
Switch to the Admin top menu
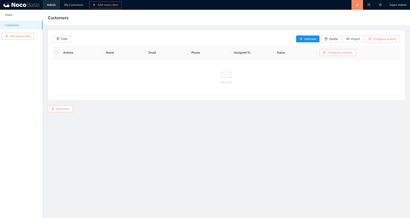[x=52, y=5]
